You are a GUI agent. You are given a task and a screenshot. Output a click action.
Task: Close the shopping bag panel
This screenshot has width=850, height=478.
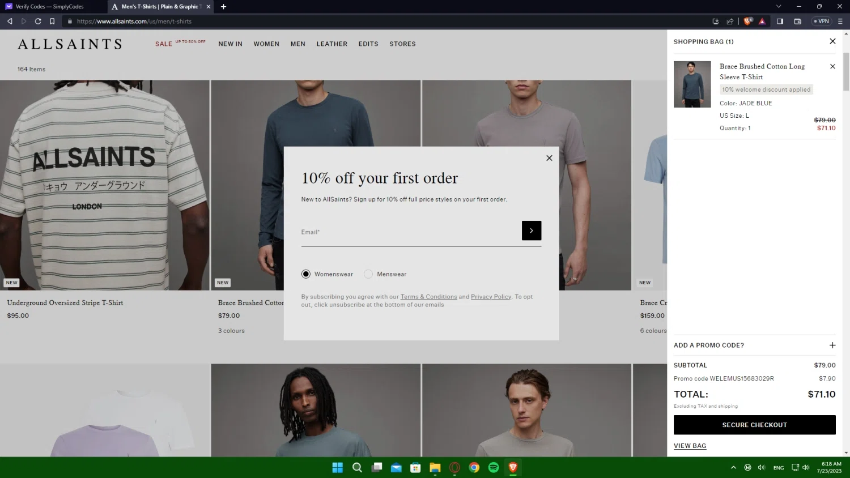[x=832, y=41]
